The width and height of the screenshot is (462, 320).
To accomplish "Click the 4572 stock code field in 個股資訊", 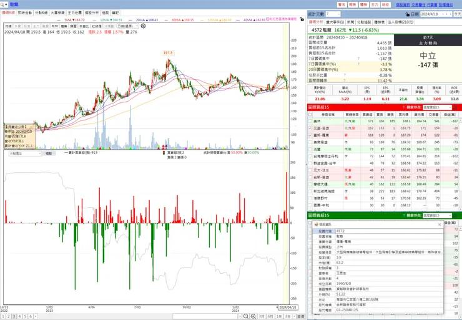I will pos(389,231).
